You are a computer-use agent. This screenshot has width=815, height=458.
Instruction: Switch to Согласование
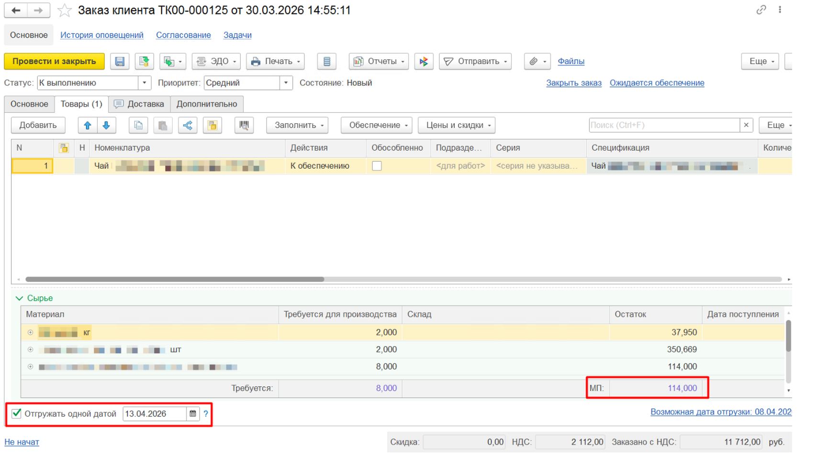[183, 35]
